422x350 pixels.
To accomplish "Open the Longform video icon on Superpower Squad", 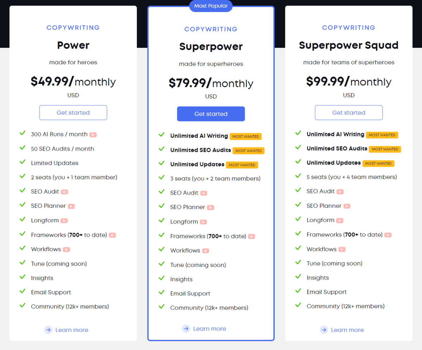I will 339,221.
